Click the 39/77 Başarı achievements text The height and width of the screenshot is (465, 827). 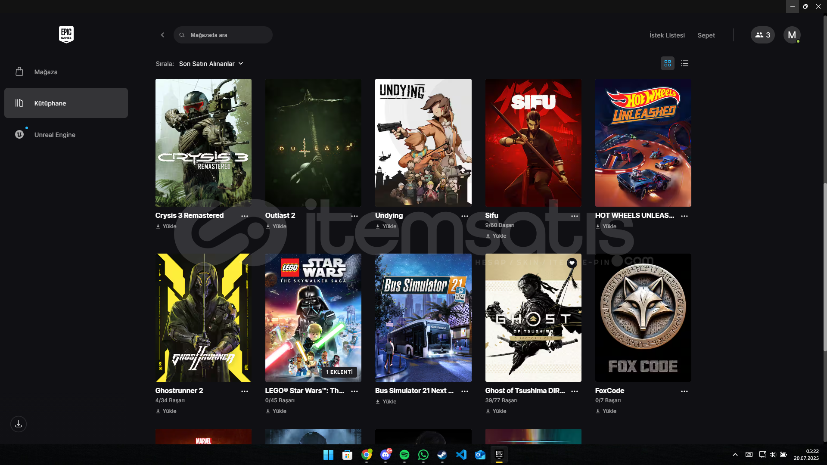point(501,400)
